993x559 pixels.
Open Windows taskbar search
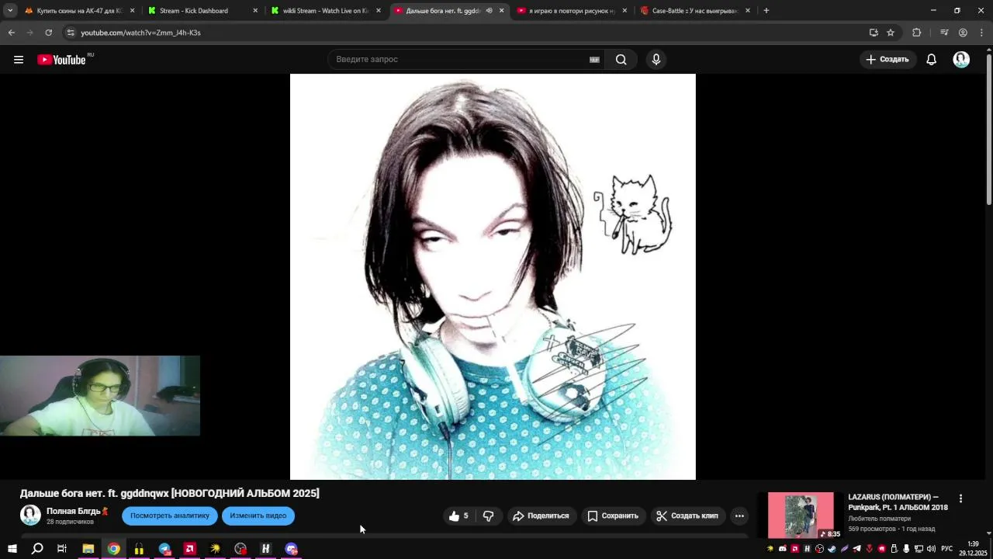click(37, 549)
